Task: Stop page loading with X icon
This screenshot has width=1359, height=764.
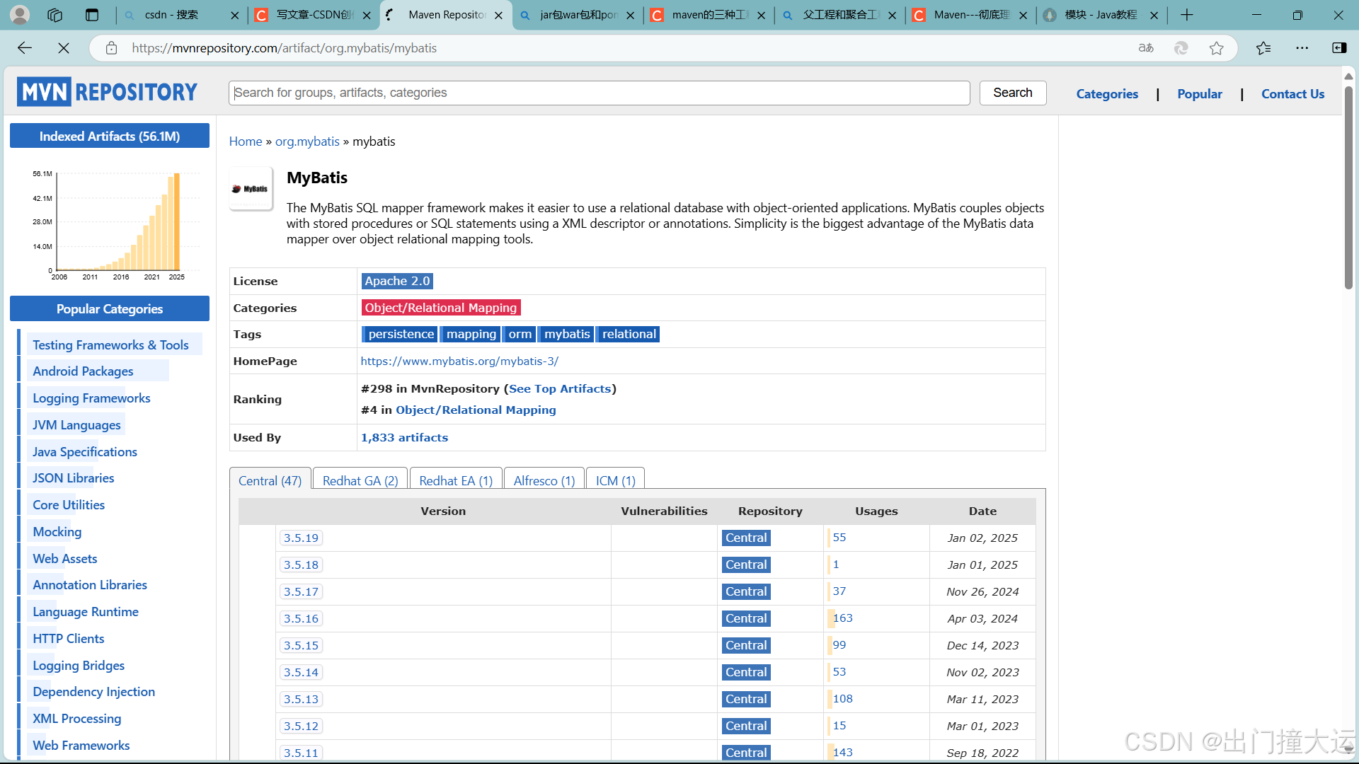Action: (64, 48)
